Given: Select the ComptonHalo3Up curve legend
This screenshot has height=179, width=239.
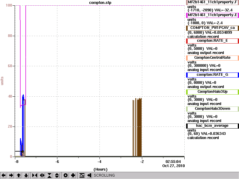Looking at the screenshot, I should coord(212,92).
